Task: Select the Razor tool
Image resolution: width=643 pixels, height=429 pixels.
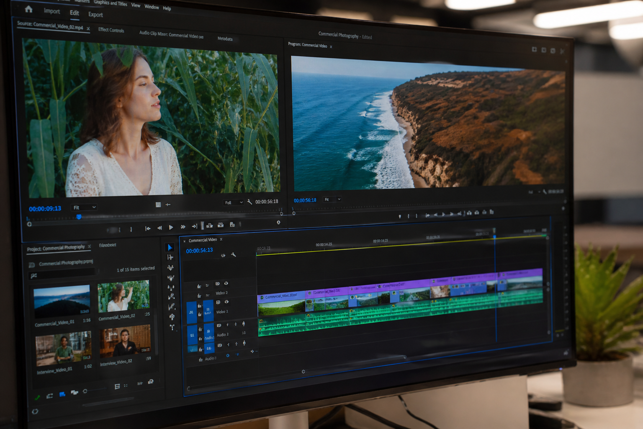Action: (x=171, y=278)
